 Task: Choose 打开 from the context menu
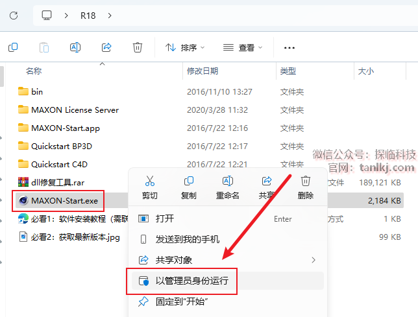click(x=228, y=218)
